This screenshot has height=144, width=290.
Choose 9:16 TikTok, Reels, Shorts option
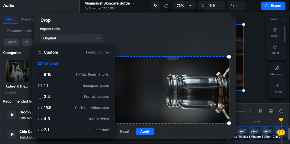tap(73, 74)
